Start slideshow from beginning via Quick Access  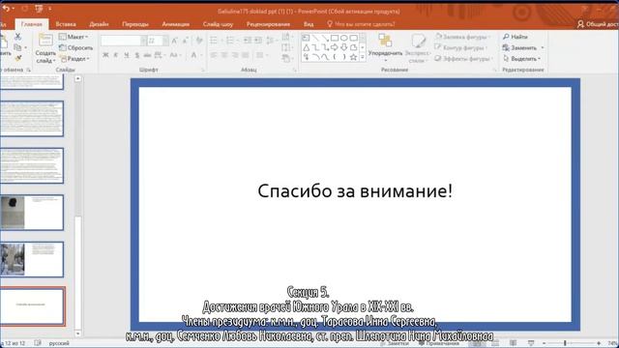pos(39,9)
